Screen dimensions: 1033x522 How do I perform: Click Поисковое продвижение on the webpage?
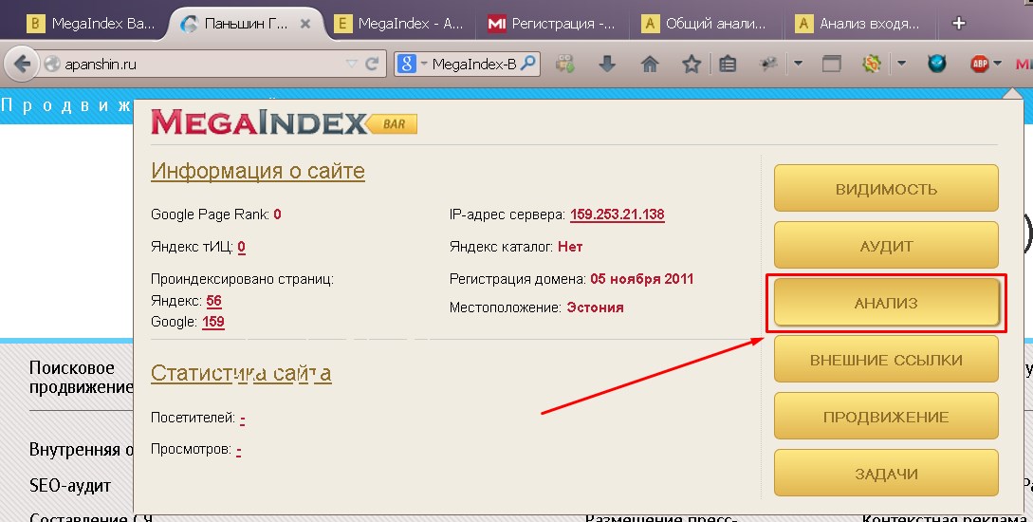[x=81, y=377]
